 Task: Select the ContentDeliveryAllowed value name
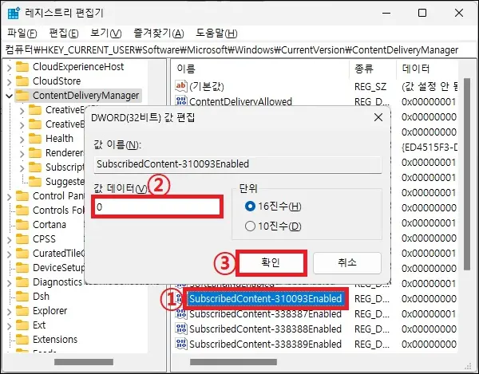point(241,101)
